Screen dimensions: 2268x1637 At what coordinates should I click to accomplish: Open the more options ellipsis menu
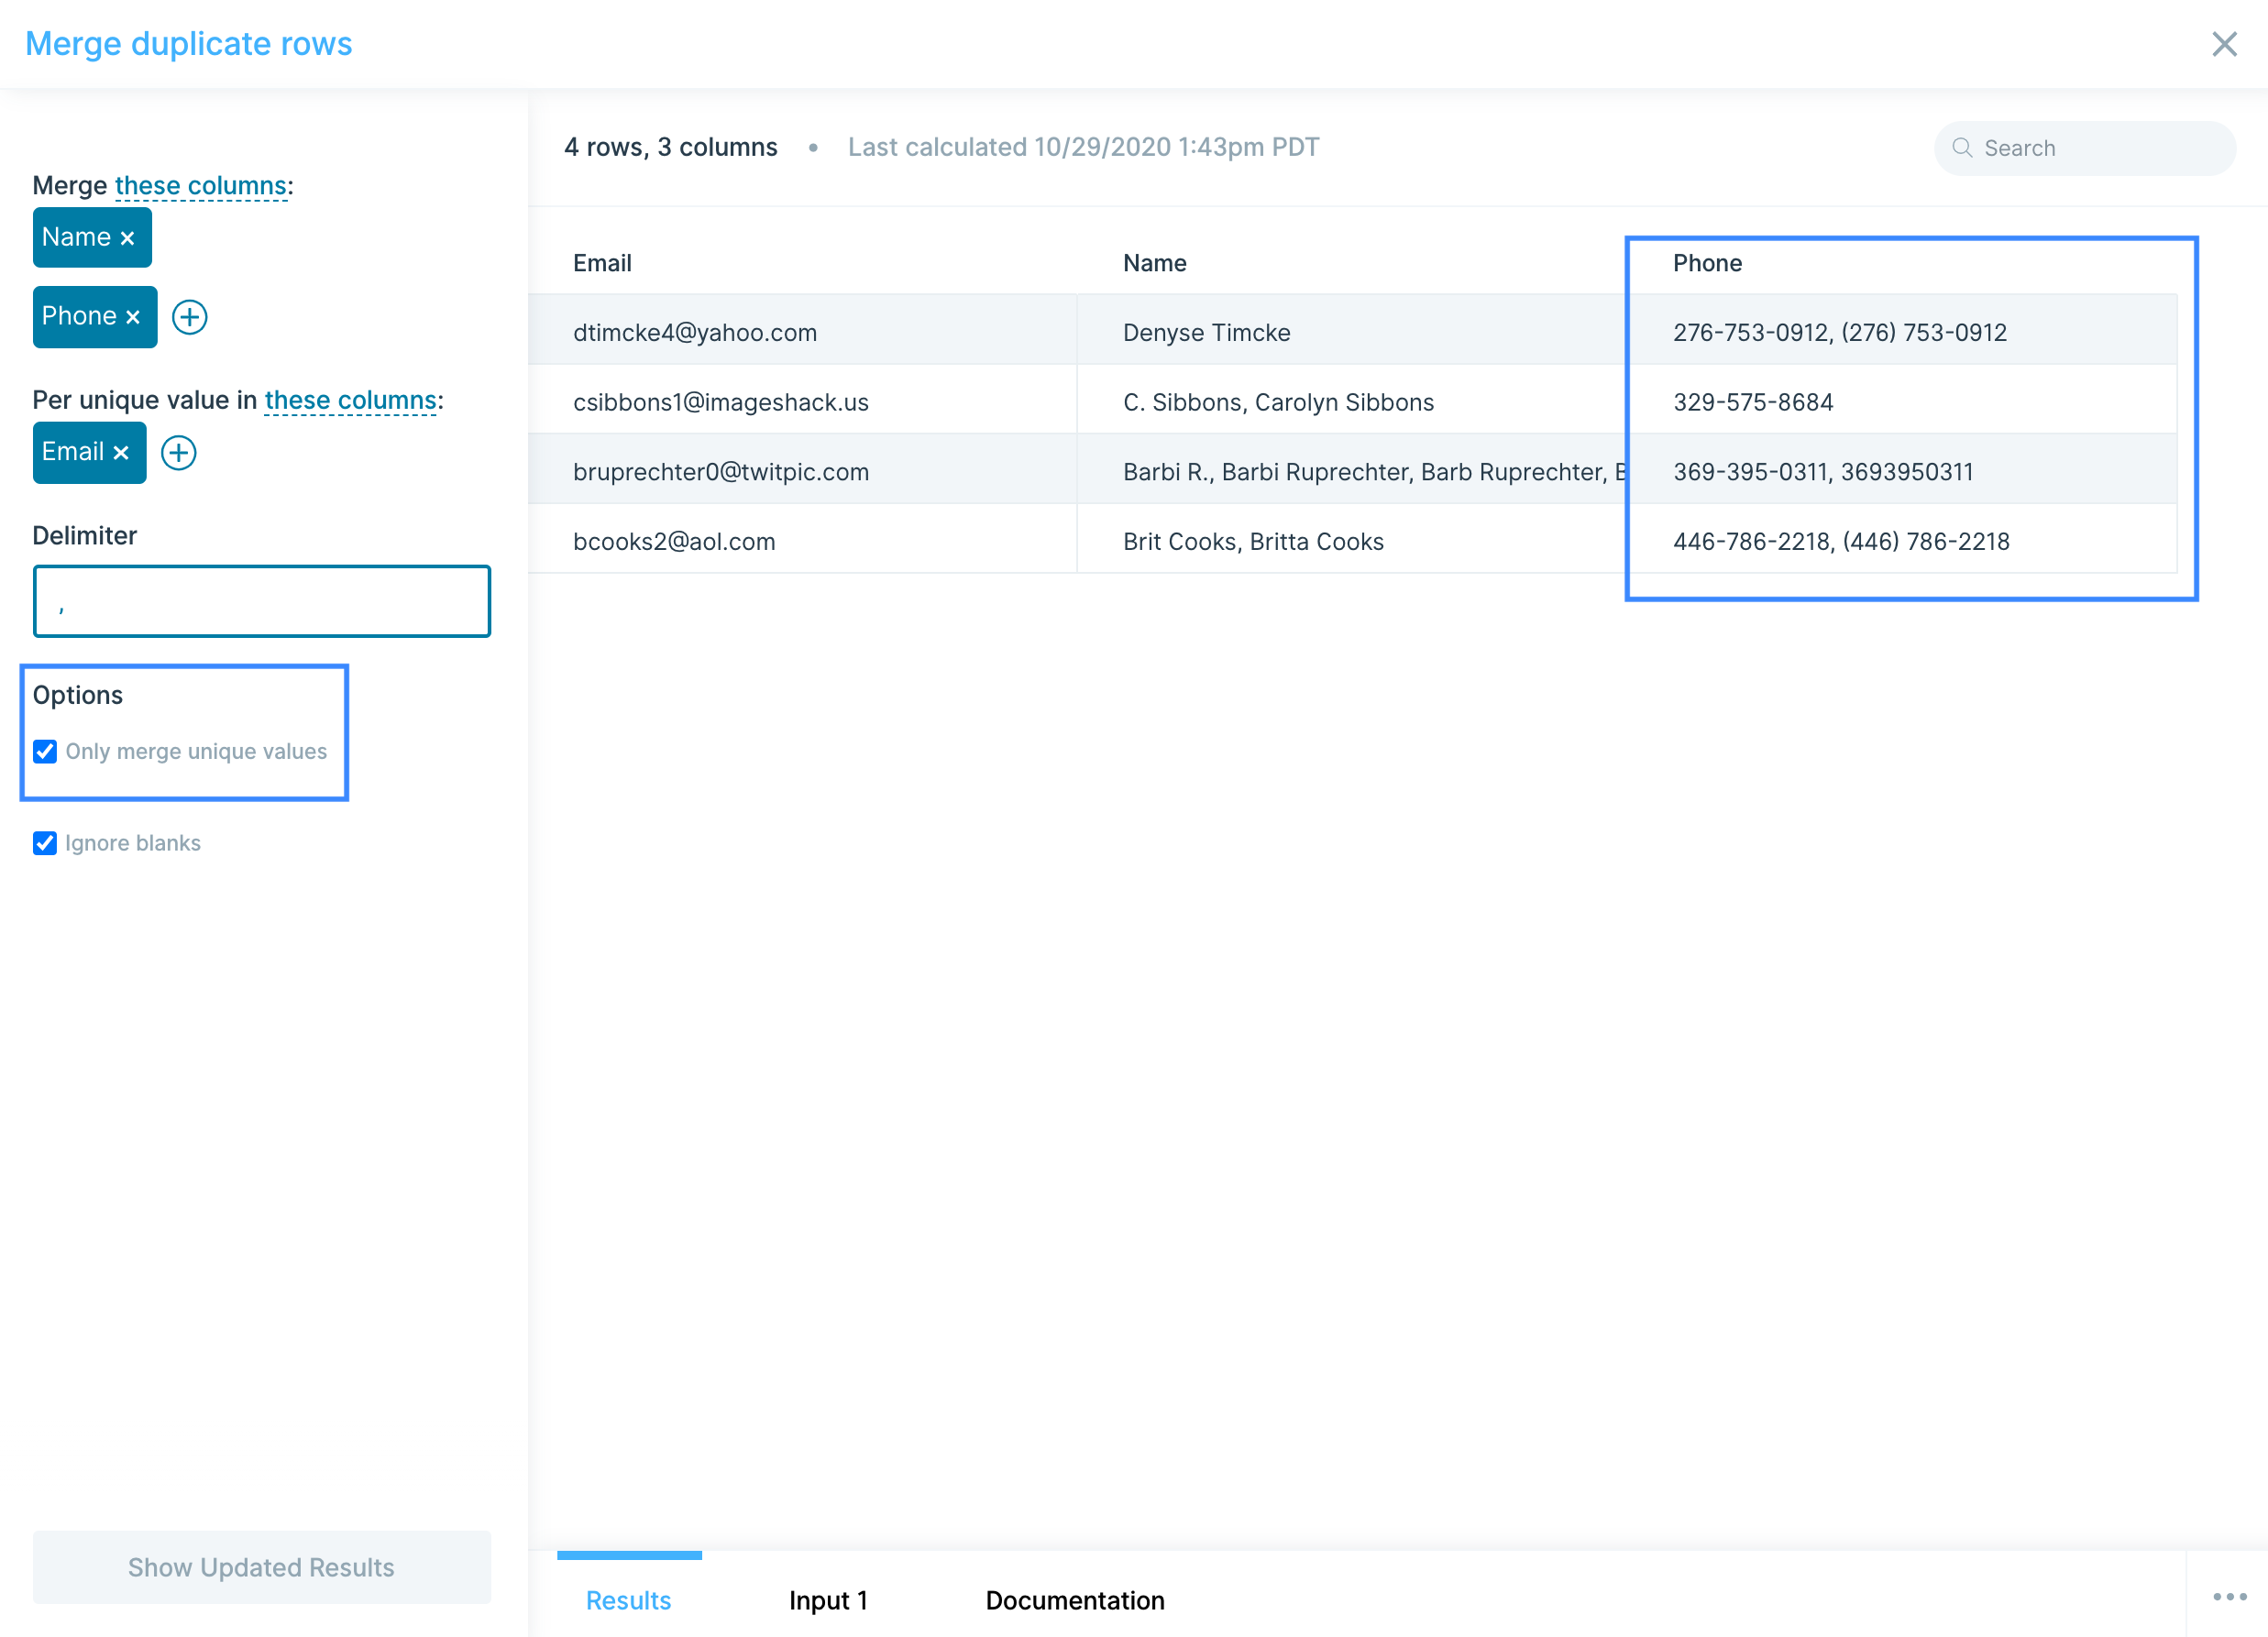pyautogui.click(x=2229, y=1597)
